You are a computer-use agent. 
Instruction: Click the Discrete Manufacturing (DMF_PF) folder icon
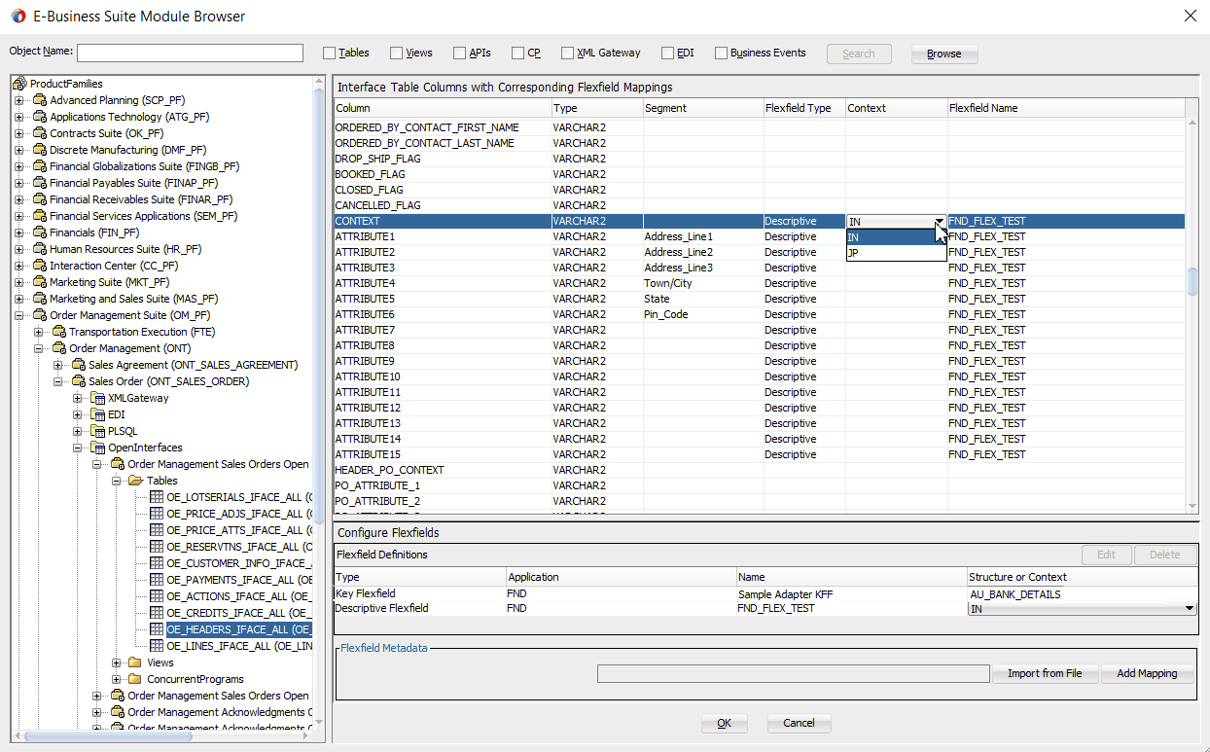tap(40, 150)
